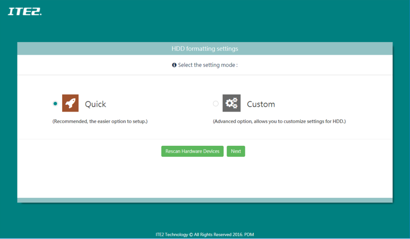Enable the Custom setting mode option
Viewport: 410px width, 239px height.
point(216,103)
